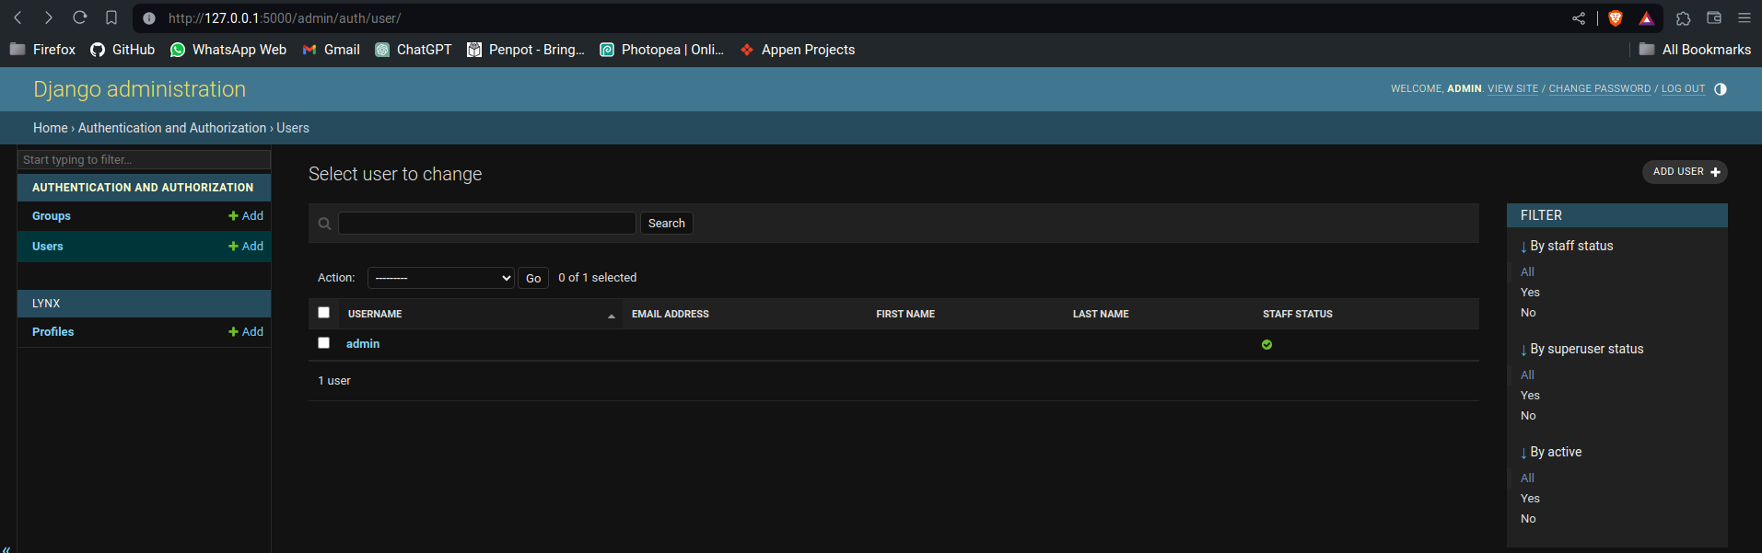Image resolution: width=1762 pixels, height=553 pixels.
Task: Open Groups in the sidebar
Action: (52, 216)
